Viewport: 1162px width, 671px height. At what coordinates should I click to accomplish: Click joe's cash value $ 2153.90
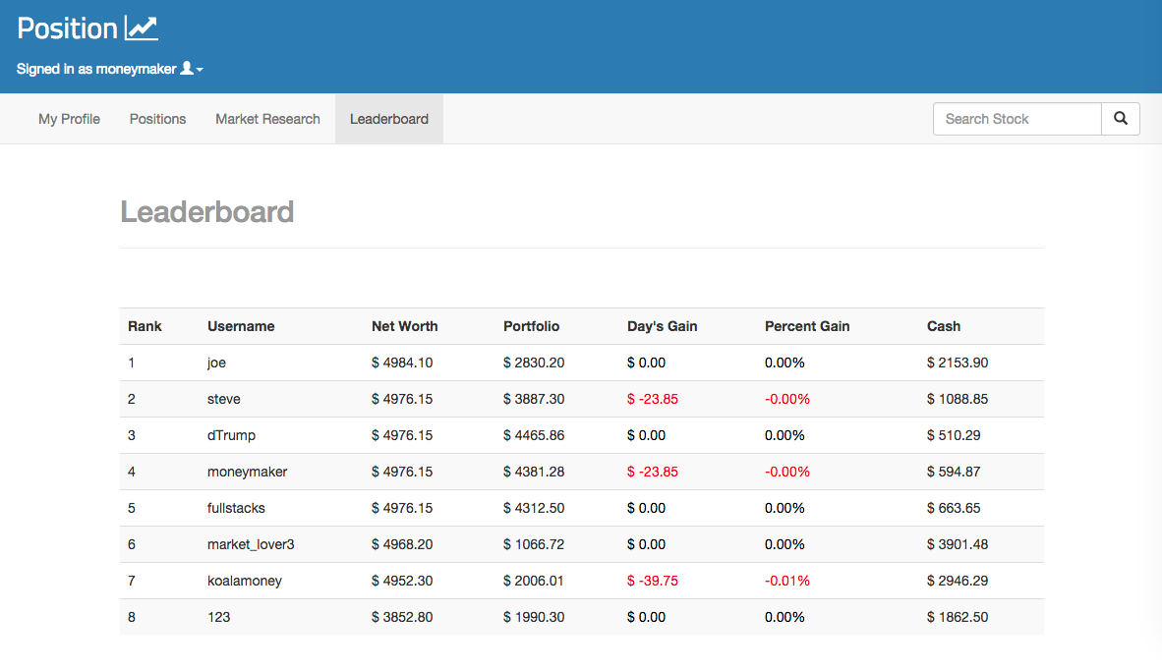point(958,363)
